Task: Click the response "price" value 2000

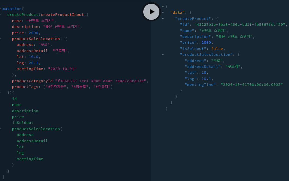Action: [x=206, y=43]
